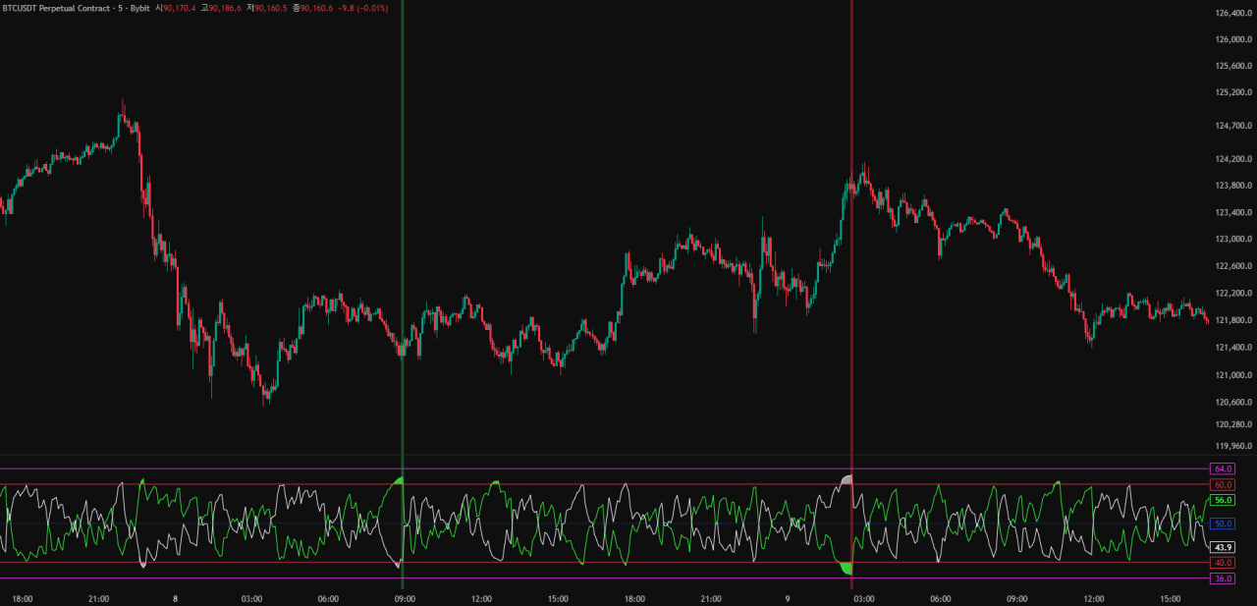Click the 06:00 label after date 9
1257x606 pixels.
point(941,598)
